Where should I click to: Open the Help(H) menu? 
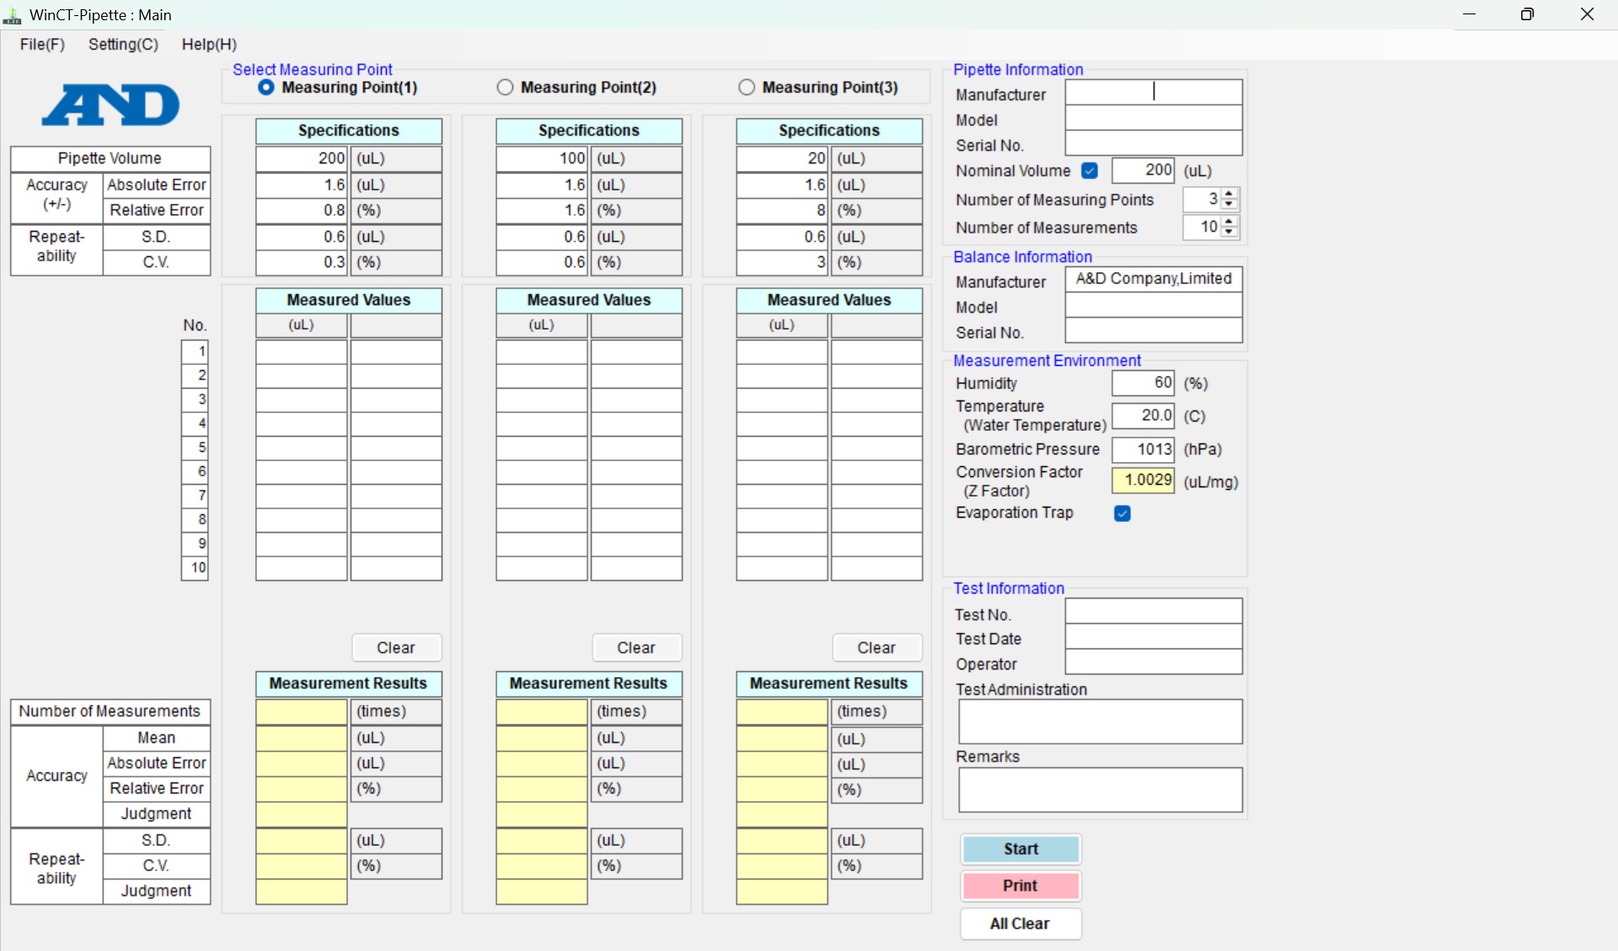pos(209,45)
